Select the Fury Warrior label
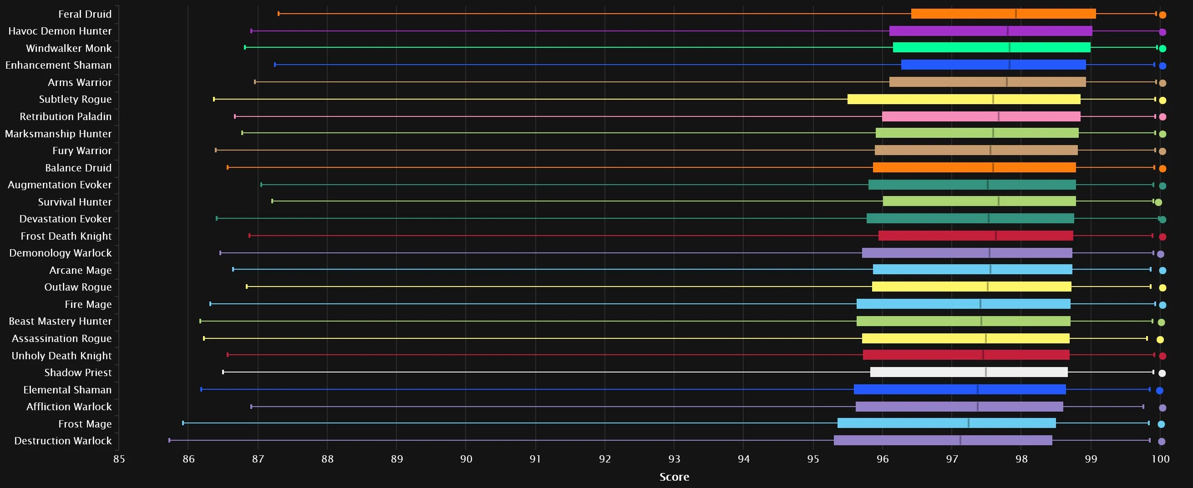This screenshot has height=488, width=1193. pos(82,151)
